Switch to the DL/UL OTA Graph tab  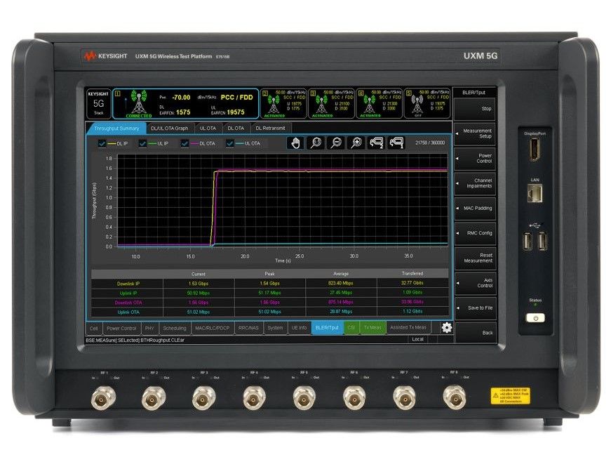pyautogui.click(x=168, y=128)
